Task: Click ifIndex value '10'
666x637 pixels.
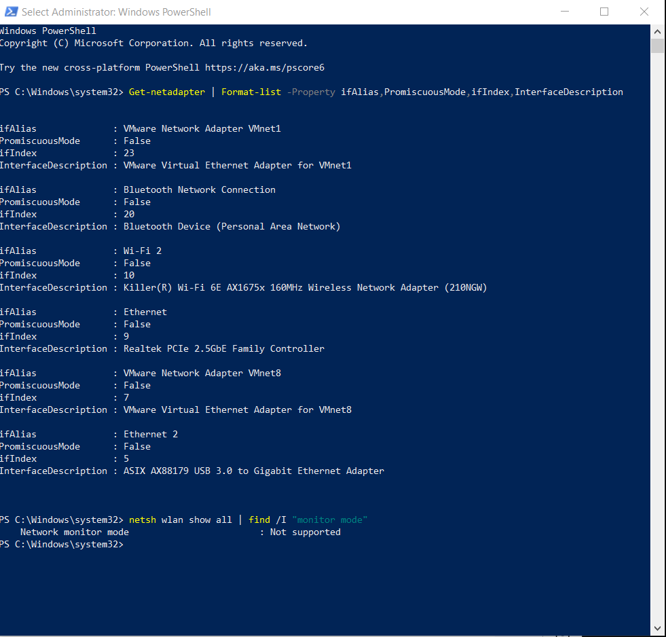Action: tap(129, 275)
